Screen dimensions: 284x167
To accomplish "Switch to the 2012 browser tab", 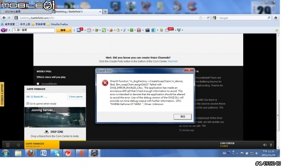I will [25, 12].
